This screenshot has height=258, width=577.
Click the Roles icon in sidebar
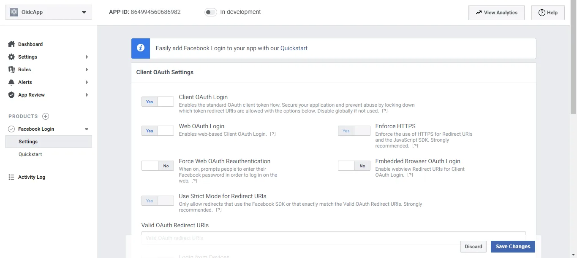tap(11, 70)
